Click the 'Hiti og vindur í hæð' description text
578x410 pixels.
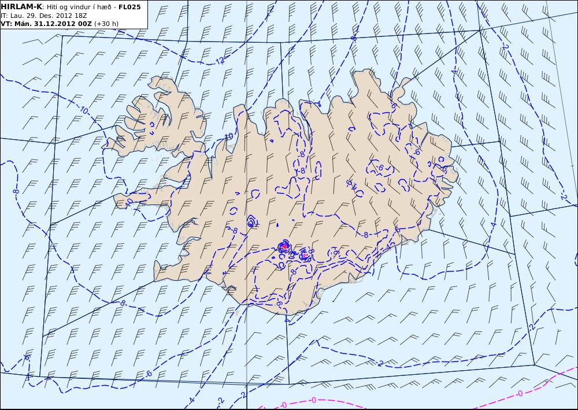pos(79,7)
